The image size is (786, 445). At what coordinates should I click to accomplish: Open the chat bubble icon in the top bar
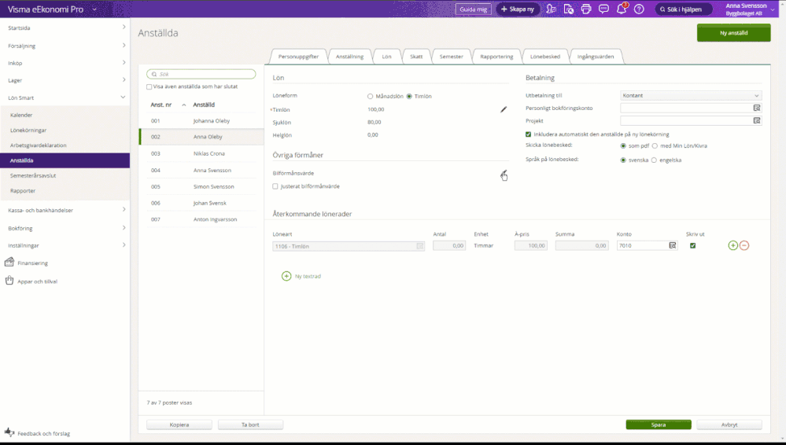(x=603, y=9)
